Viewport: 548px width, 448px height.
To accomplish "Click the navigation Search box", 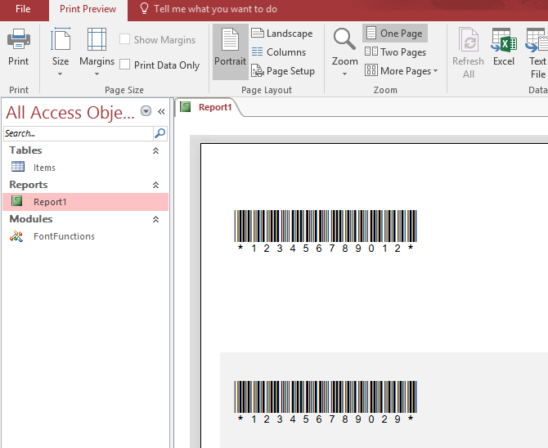I will [79, 133].
